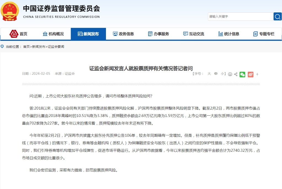The height and width of the screenshot is (189, 282).
Task: Select the 新闻发布 tab
Action: pos(88,34)
